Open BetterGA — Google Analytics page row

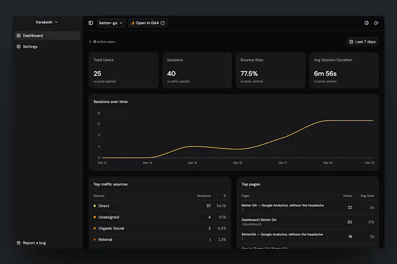[x=307, y=237]
